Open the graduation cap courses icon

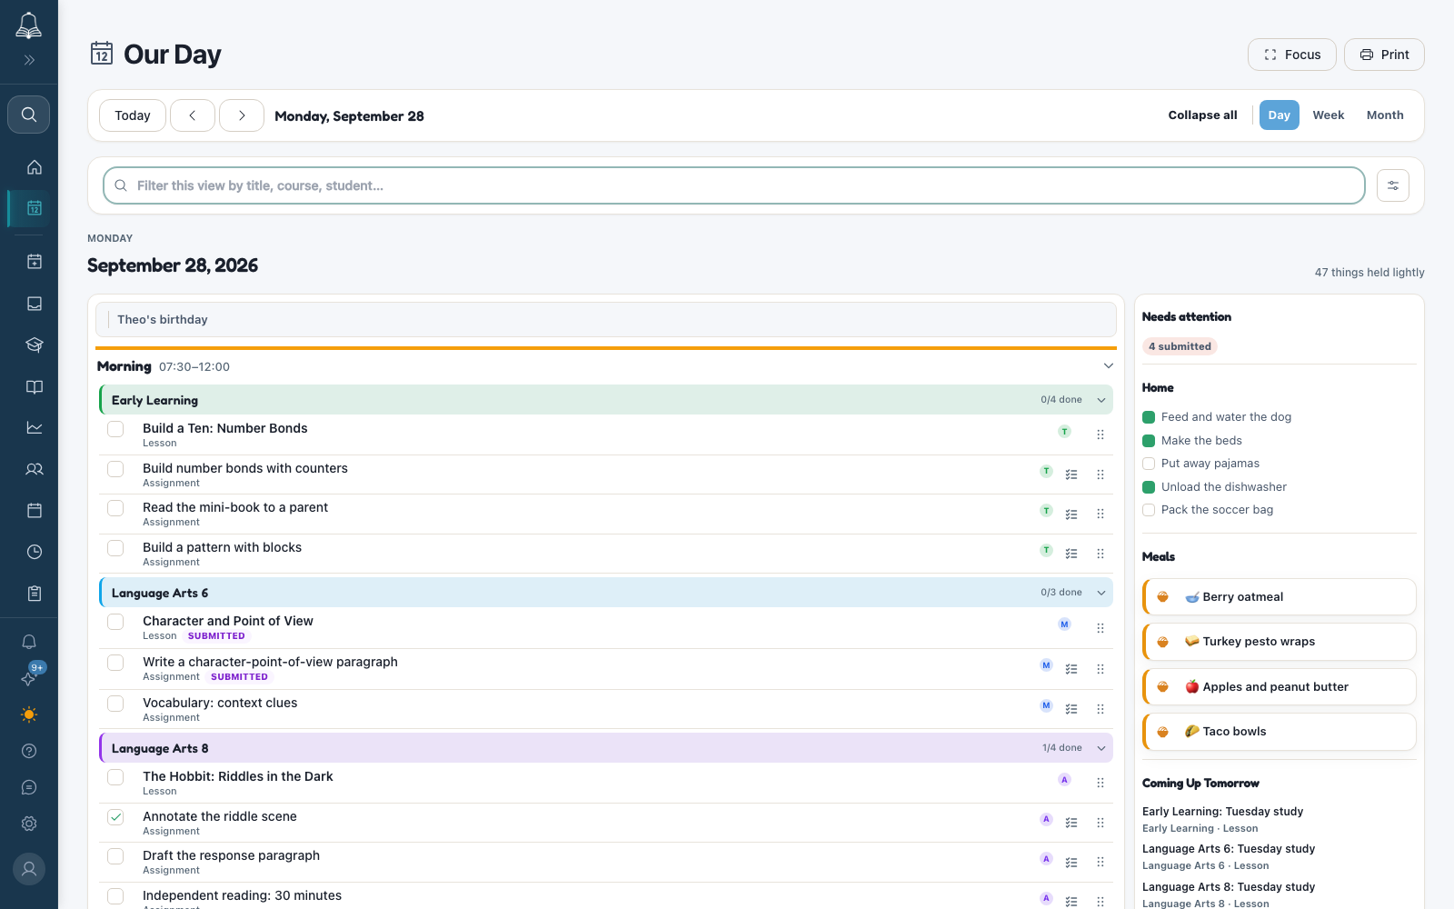coord(35,345)
